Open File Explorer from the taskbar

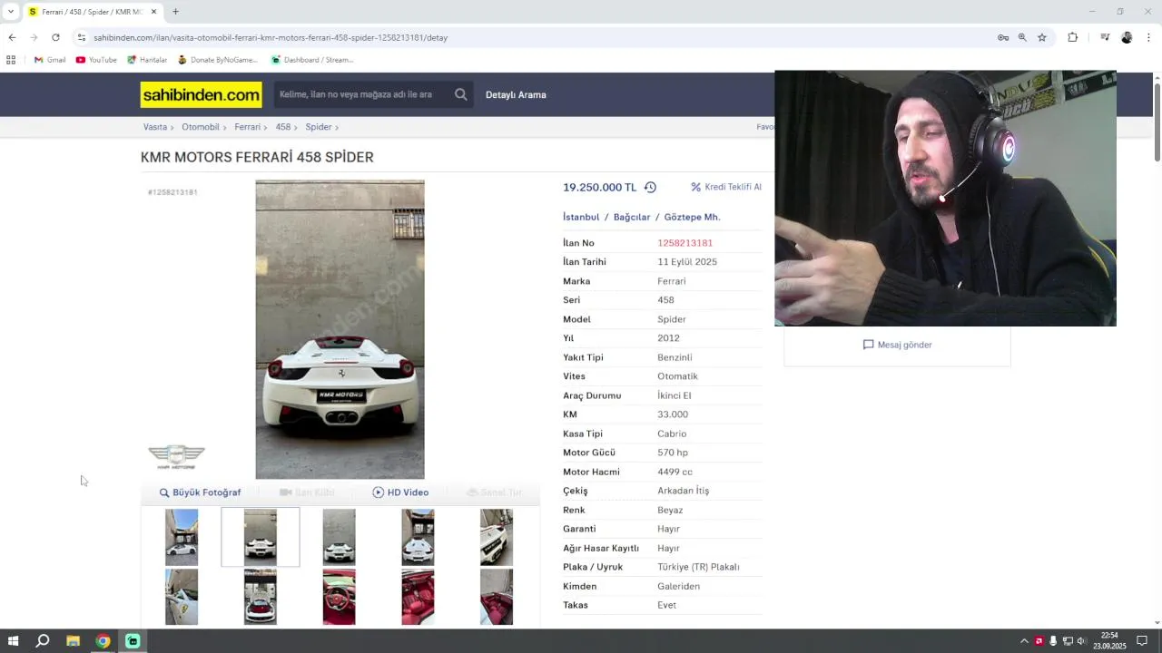click(73, 641)
